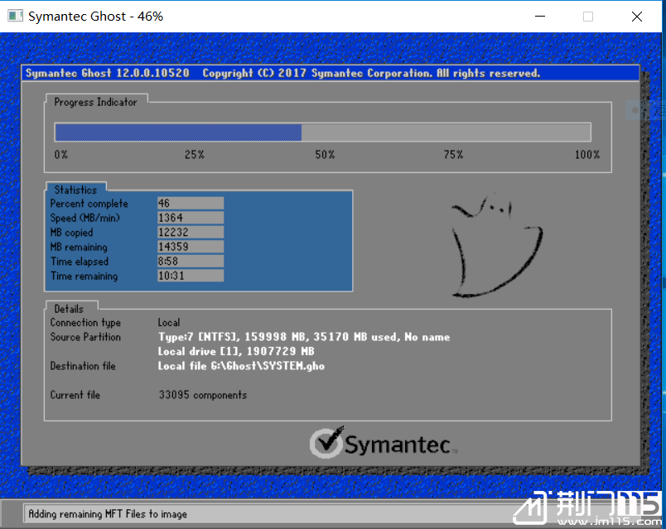Click the window title 'Symantec Ghost - 46%'
The width and height of the screenshot is (666, 529).
point(95,16)
